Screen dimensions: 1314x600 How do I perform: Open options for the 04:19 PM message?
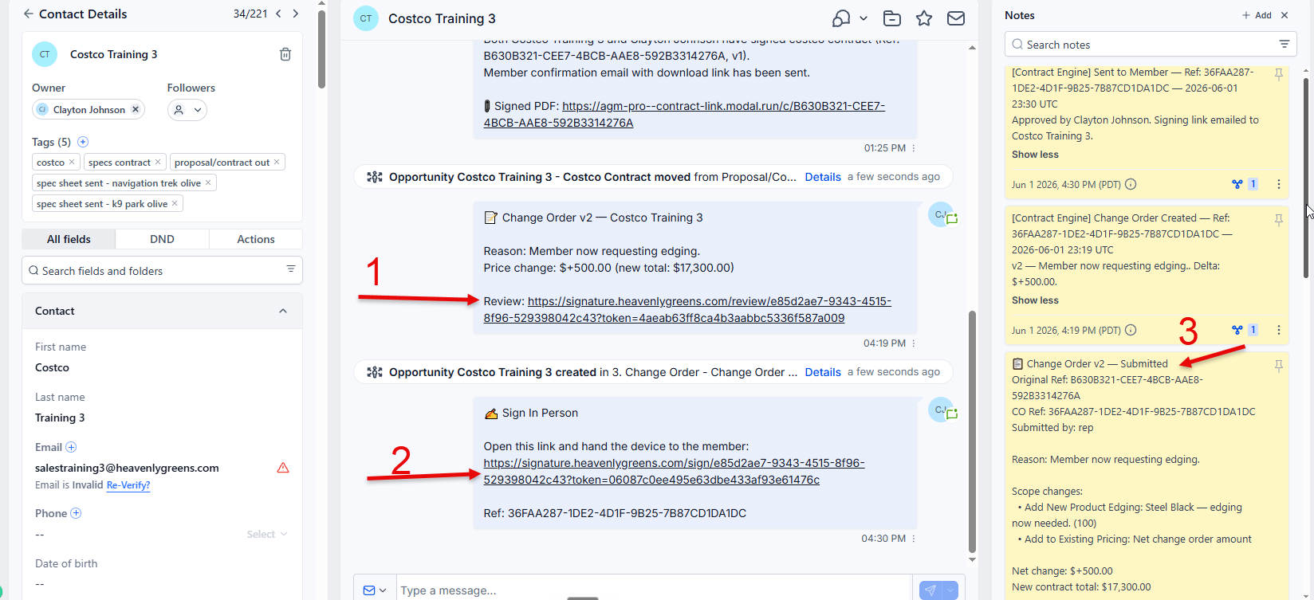click(914, 343)
